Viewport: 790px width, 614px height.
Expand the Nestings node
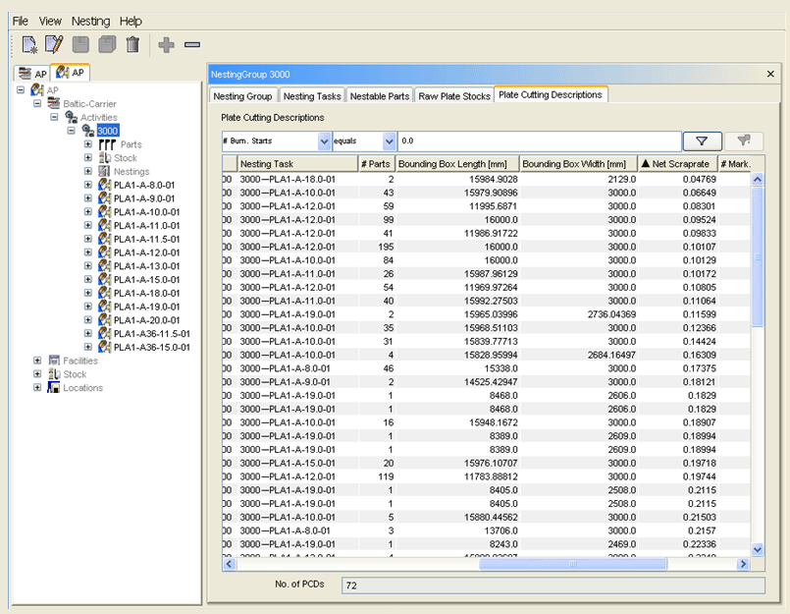(88, 172)
